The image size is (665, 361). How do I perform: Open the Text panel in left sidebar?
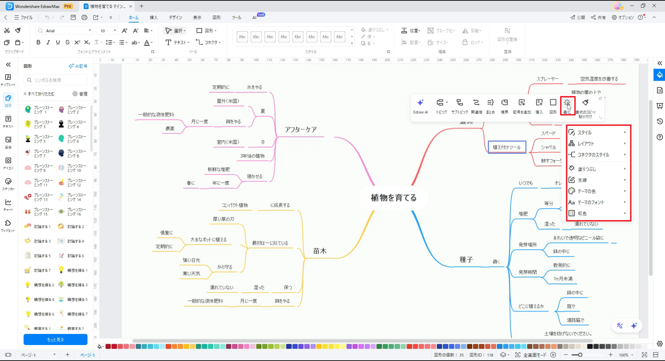coord(8,122)
